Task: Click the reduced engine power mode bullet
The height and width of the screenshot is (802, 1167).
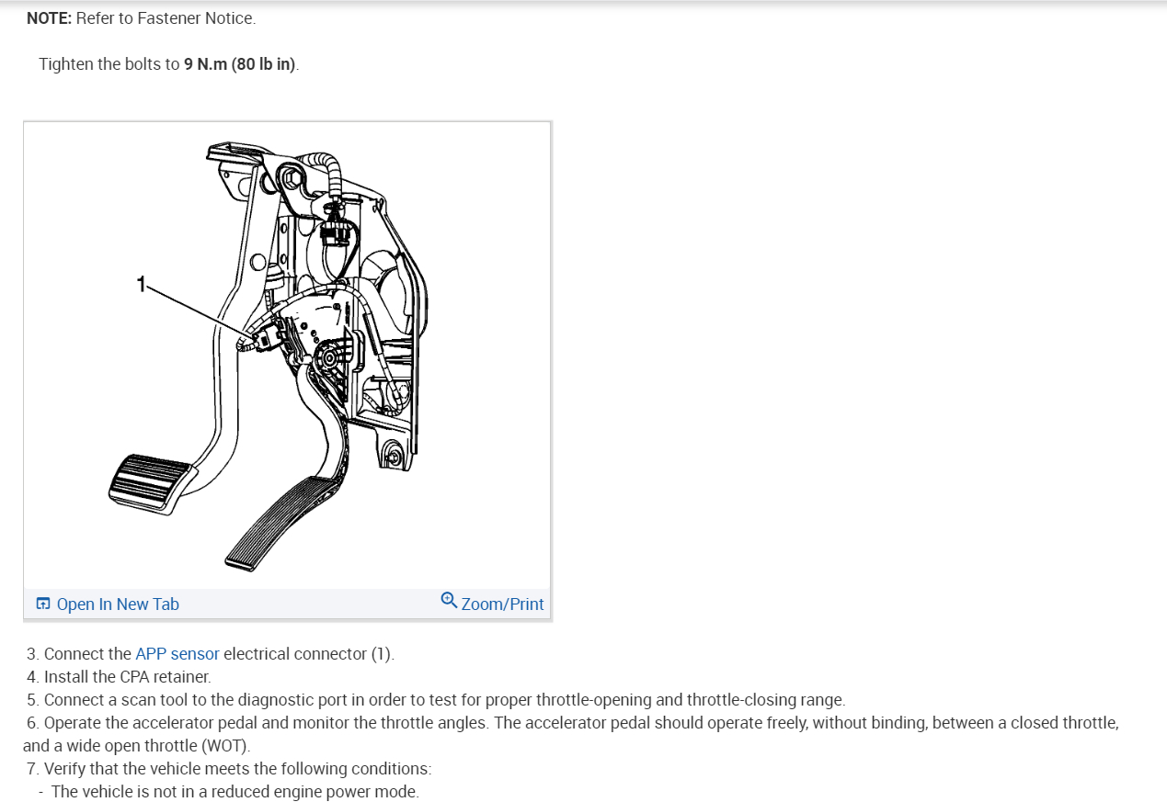Action: [229, 792]
